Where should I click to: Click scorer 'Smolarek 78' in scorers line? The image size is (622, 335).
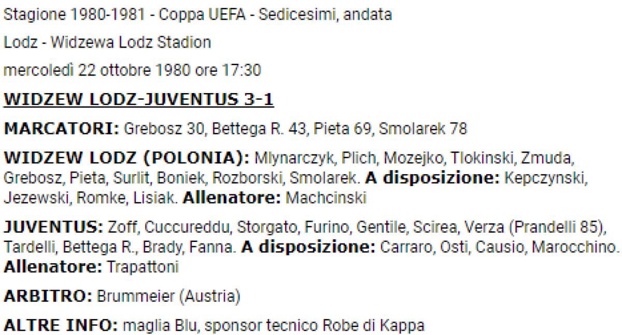click(x=422, y=128)
